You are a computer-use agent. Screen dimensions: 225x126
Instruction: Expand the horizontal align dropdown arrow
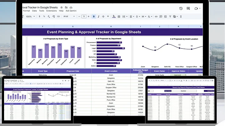[x=134, y=17]
